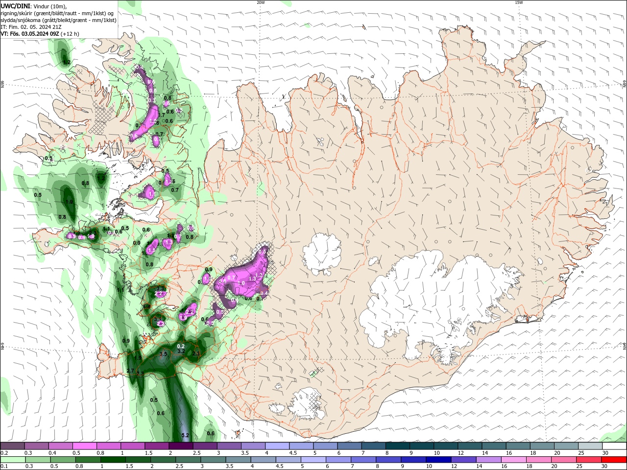The image size is (627, 470).
Task: Click the 'rigning/skúrir (grænt/blátt/rautt' legend description line
Action: 57,13
